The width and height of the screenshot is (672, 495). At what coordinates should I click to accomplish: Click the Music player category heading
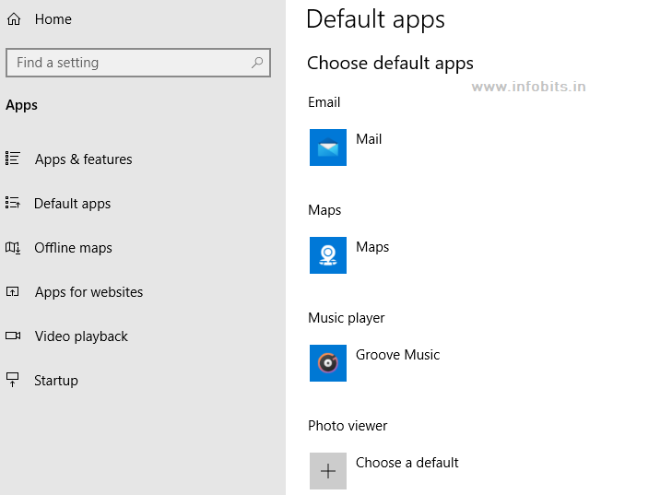pyautogui.click(x=347, y=318)
